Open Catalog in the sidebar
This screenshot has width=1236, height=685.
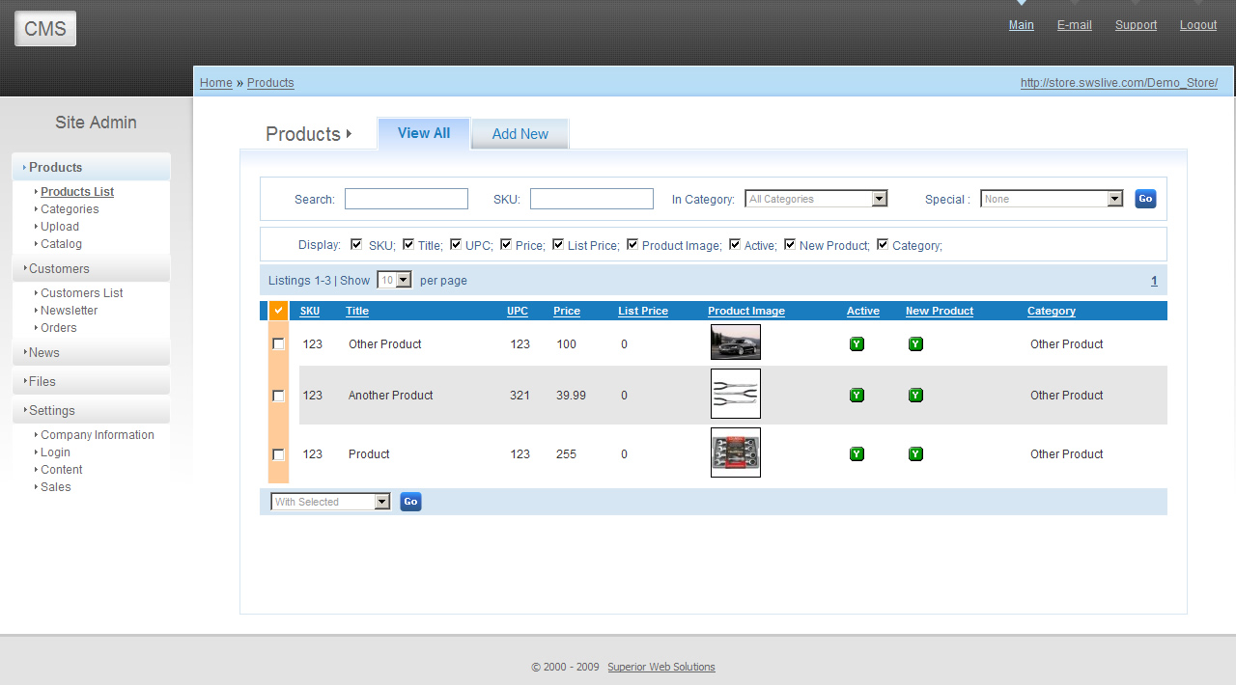[61, 244]
